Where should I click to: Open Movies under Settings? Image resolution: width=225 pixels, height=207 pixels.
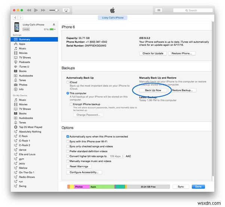click(x=34, y=53)
